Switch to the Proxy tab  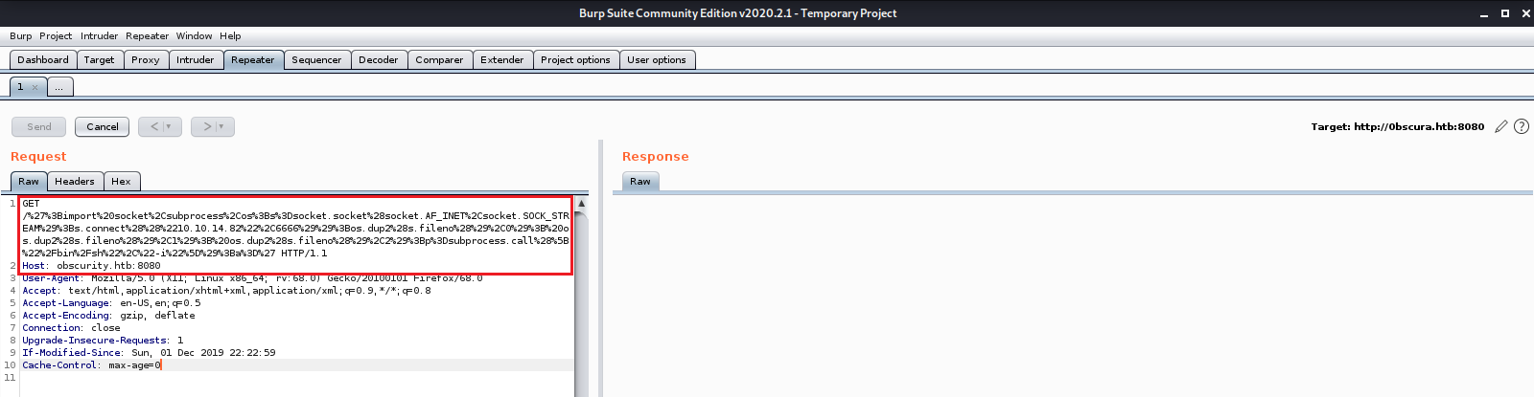[146, 59]
